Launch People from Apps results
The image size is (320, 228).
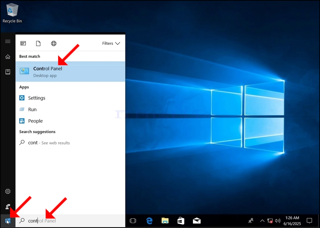tap(70, 121)
